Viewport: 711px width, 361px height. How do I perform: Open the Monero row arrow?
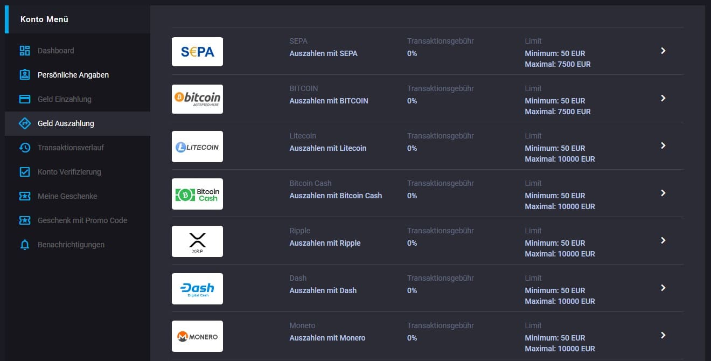click(x=663, y=335)
